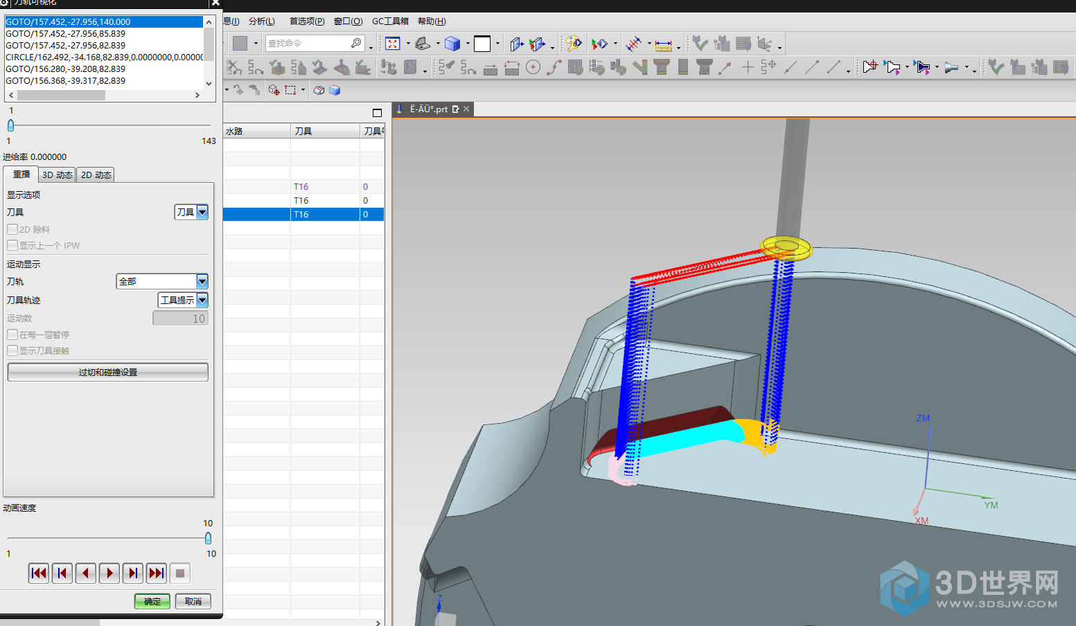Click the 运动数 value field

coord(180,319)
